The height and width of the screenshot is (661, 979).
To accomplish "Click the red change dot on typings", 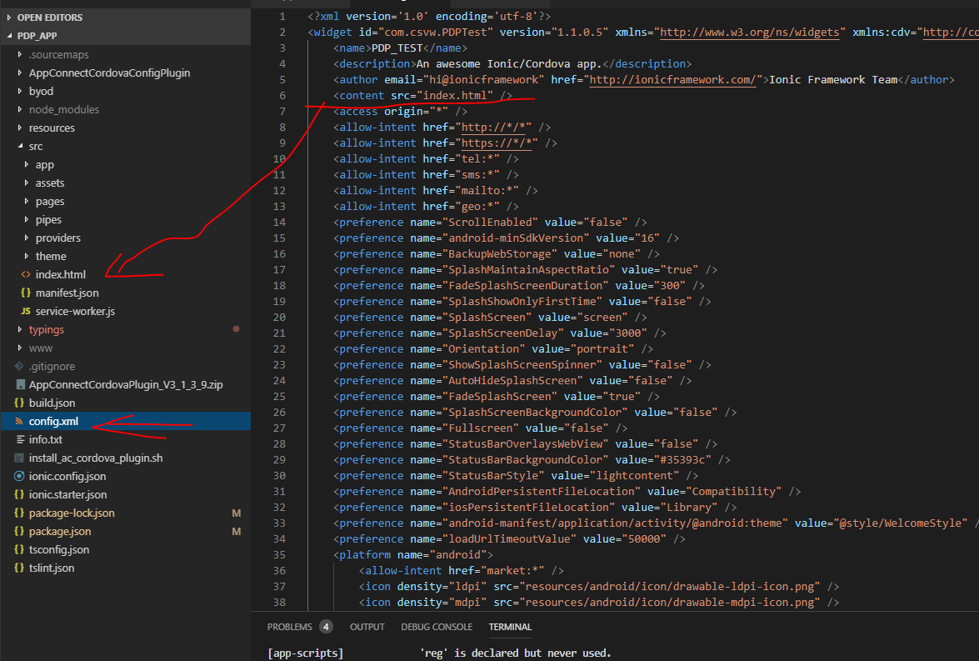I will click(236, 329).
